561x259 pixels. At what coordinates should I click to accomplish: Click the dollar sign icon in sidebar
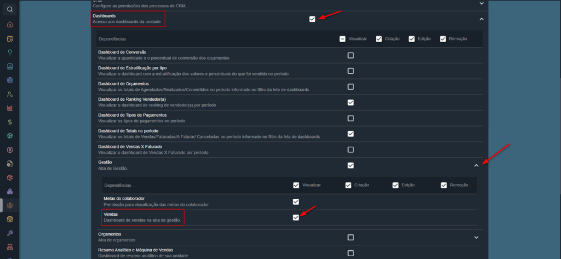[10, 122]
